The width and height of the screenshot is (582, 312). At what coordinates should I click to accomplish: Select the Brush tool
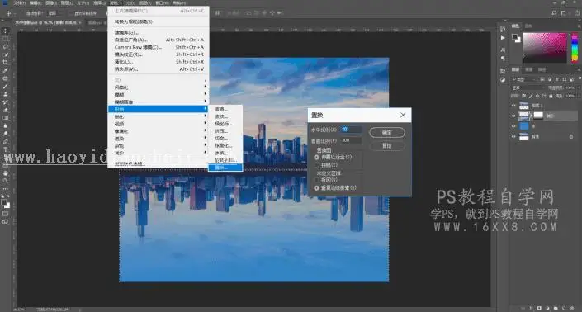[x=6, y=86]
